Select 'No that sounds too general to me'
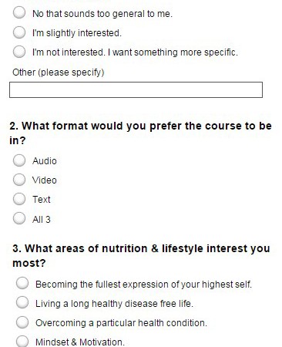This screenshot has height=347, width=282. (x=19, y=12)
